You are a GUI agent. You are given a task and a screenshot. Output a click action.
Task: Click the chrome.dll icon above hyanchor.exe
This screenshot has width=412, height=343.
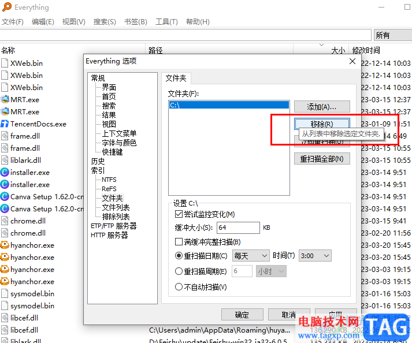pos(5,233)
